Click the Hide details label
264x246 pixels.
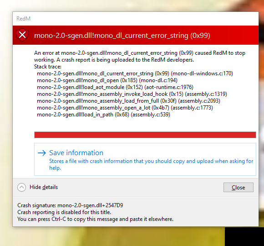[x=44, y=187]
